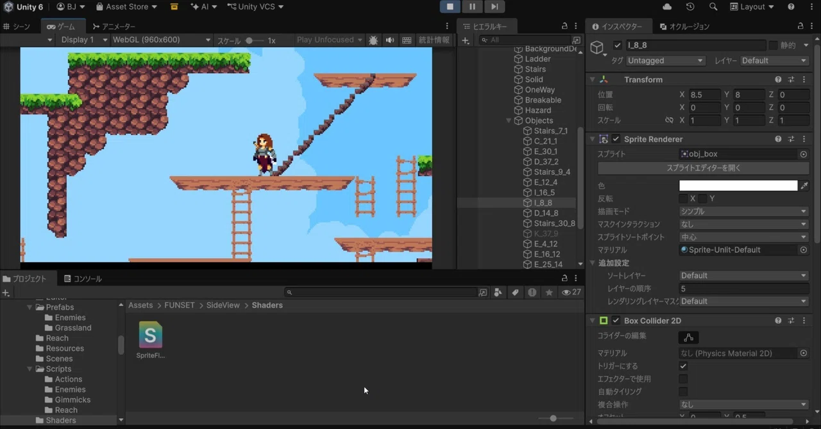This screenshot has width=821, height=429.
Task: Click the Project panel create plus button
Action: (x=6, y=293)
